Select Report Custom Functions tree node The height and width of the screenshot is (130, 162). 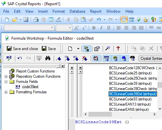(35, 71)
